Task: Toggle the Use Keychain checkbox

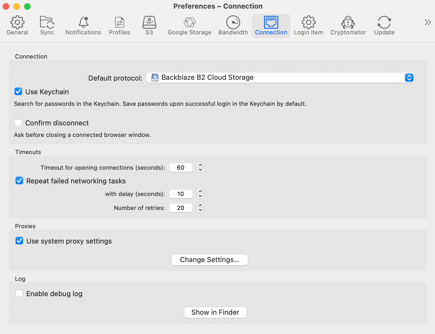Action: pyautogui.click(x=18, y=92)
